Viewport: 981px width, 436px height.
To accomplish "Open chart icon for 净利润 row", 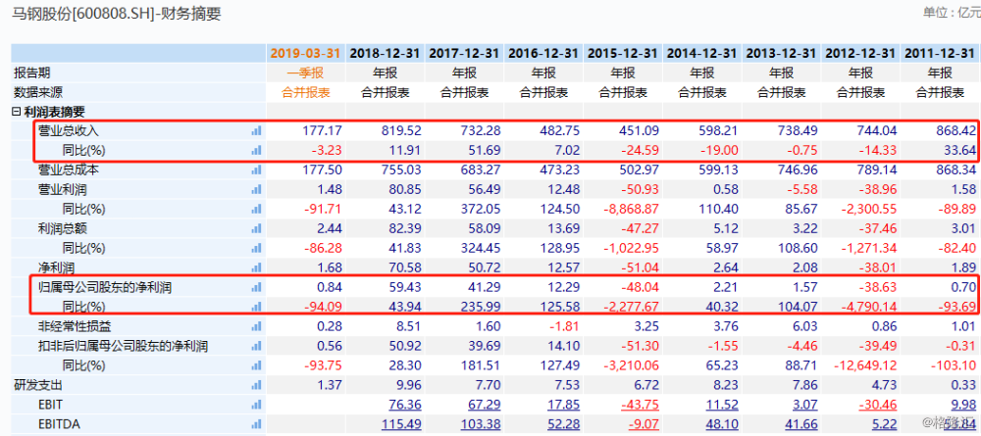I will point(256,268).
